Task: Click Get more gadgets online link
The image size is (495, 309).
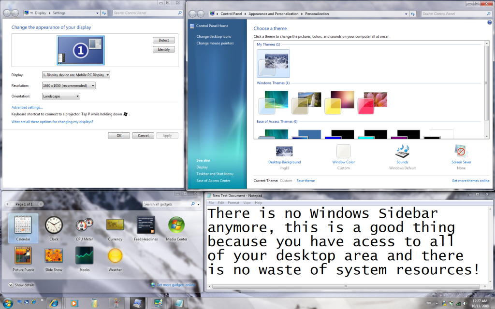Action: pos(176,285)
